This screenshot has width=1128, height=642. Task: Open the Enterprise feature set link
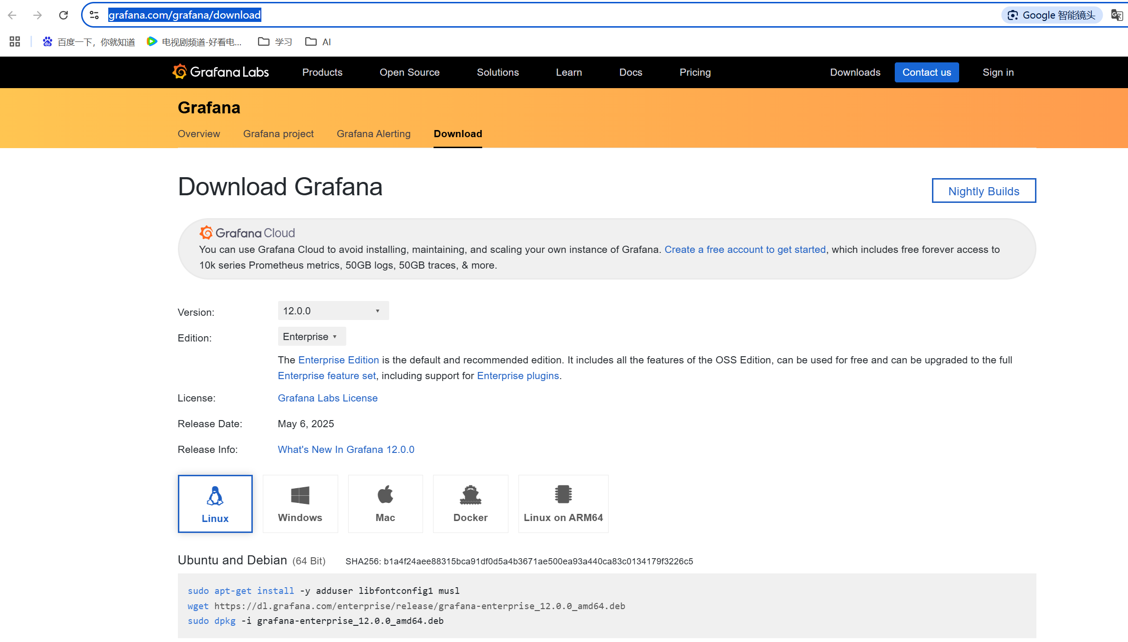pyautogui.click(x=327, y=376)
